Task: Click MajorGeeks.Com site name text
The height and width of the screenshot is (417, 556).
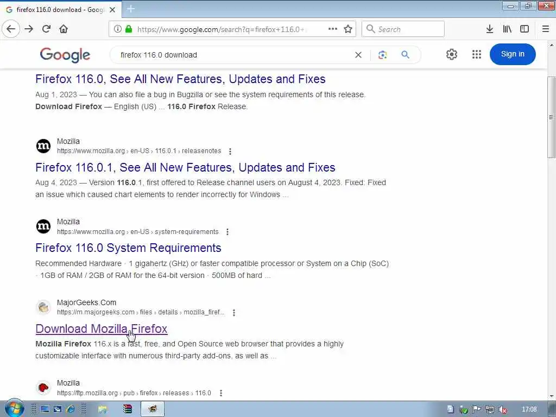Action: click(x=86, y=302)
